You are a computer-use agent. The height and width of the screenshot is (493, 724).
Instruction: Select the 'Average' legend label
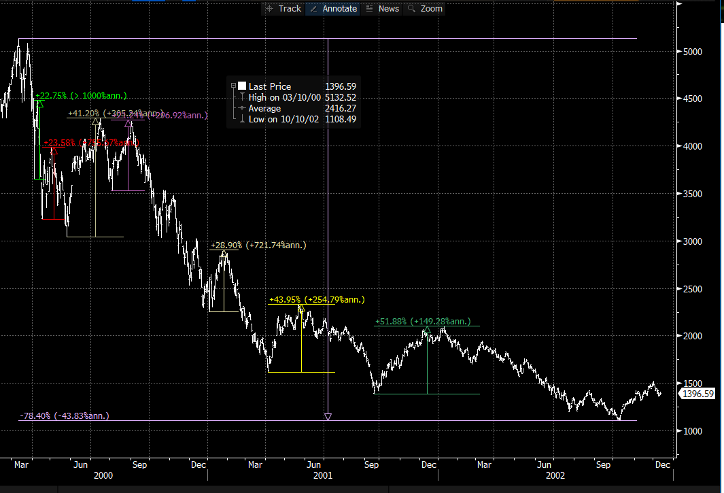coord(264,109)
